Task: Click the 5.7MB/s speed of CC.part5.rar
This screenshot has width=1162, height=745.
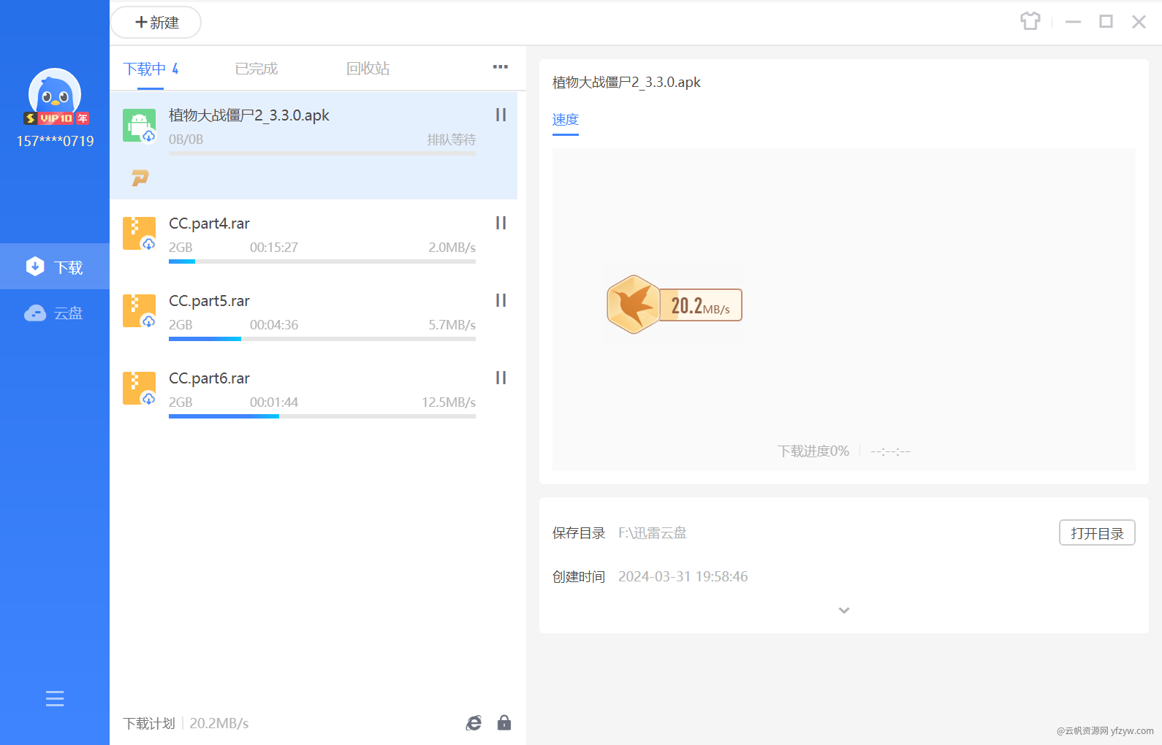Action: click(452, 325)
